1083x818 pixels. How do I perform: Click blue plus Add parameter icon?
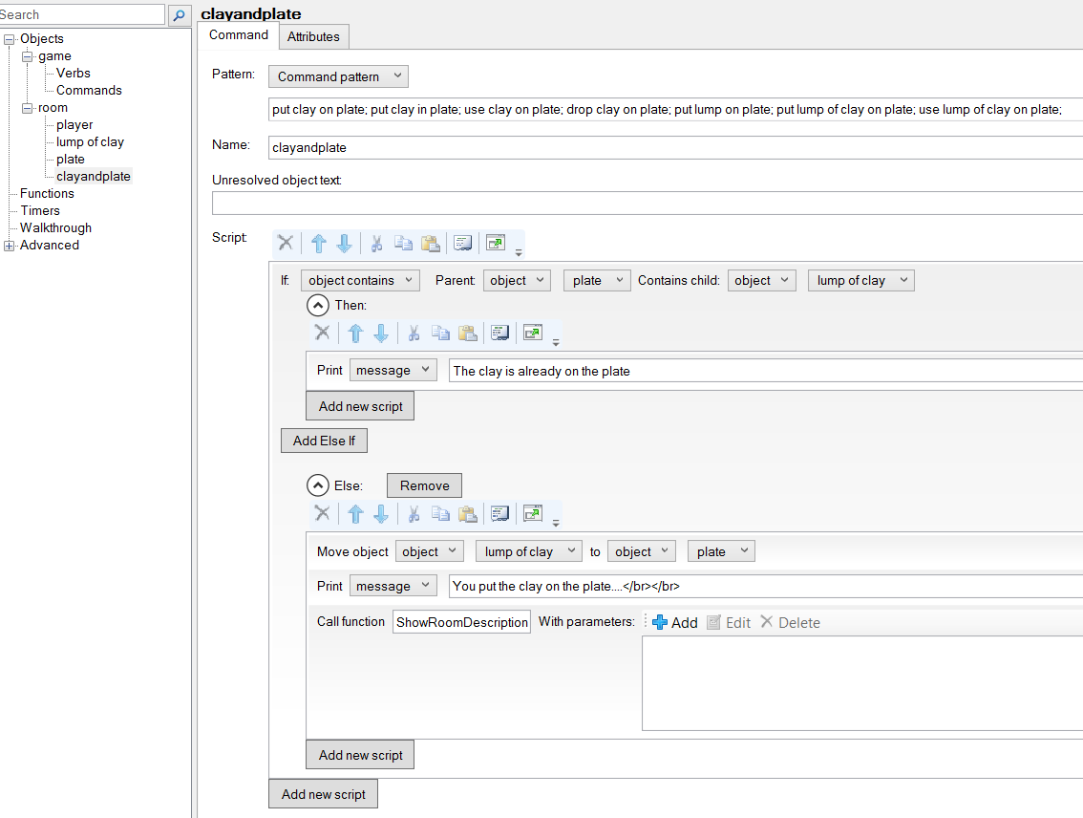click(x=660, y=622)
